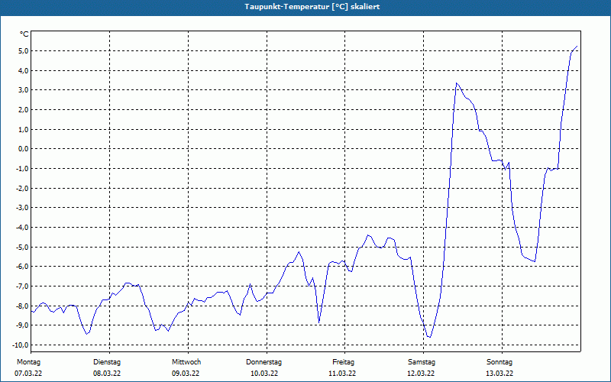Click the Sonntag day label

pos(499,362)
